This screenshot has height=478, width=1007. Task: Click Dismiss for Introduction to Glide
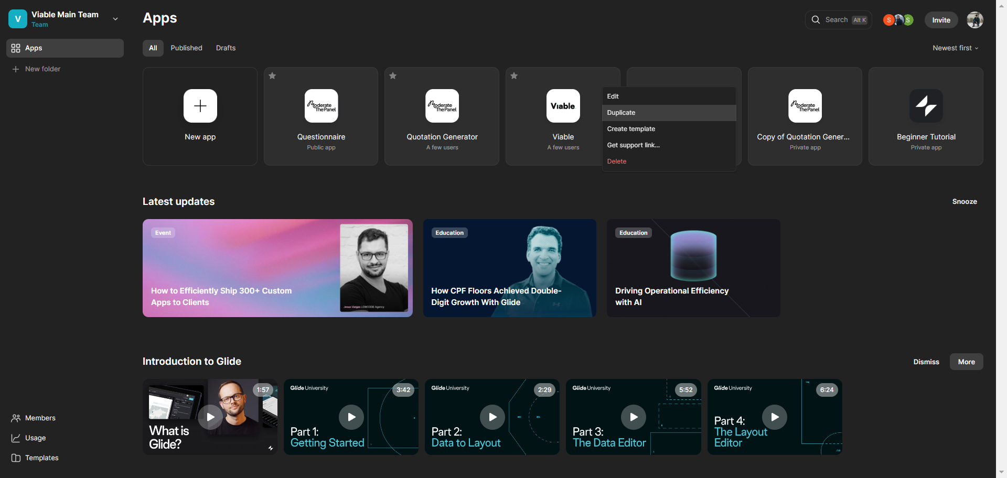tap(926, 362)
